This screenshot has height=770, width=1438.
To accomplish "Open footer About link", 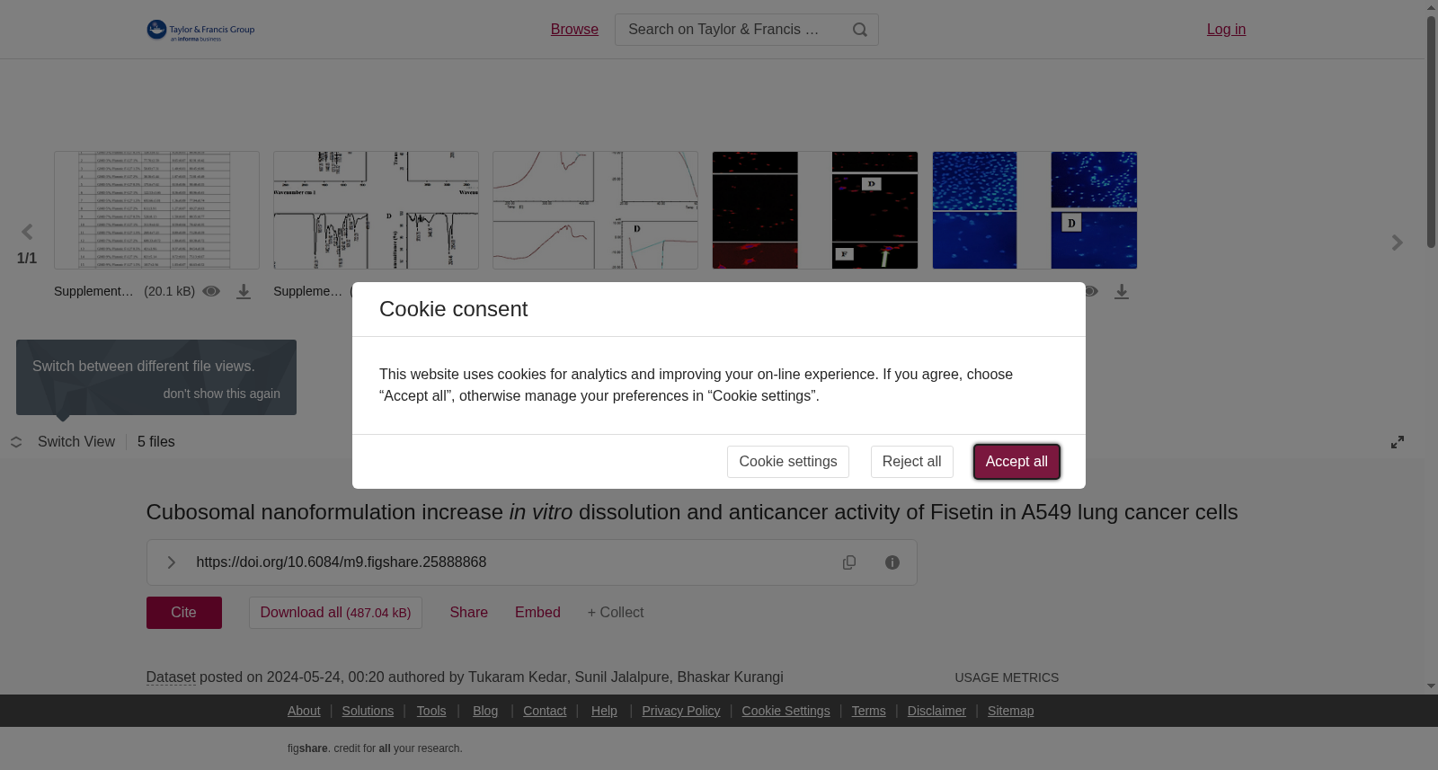I will (x=304, y=711).
